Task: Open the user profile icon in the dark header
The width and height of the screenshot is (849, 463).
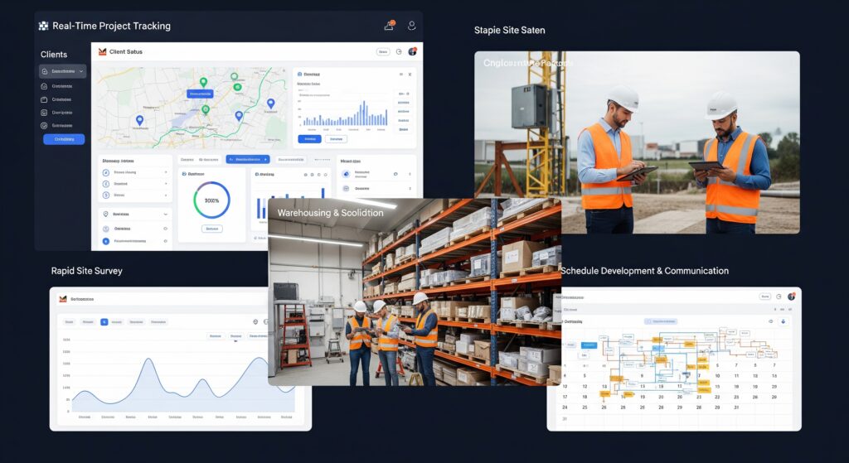Action: click(411, 26)
